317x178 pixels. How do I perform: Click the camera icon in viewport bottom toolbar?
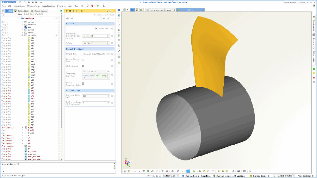238,171
